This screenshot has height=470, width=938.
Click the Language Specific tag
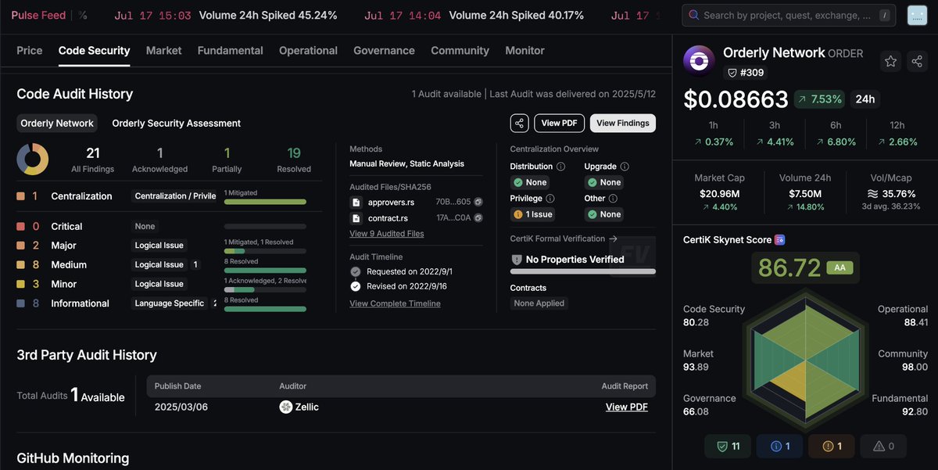click(x=170, y=303)
